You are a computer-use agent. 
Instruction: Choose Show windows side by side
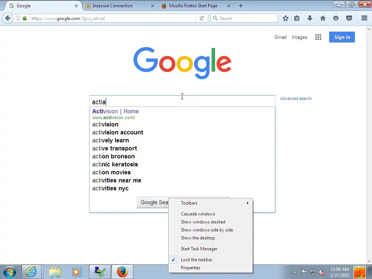[x=211, y=230]
